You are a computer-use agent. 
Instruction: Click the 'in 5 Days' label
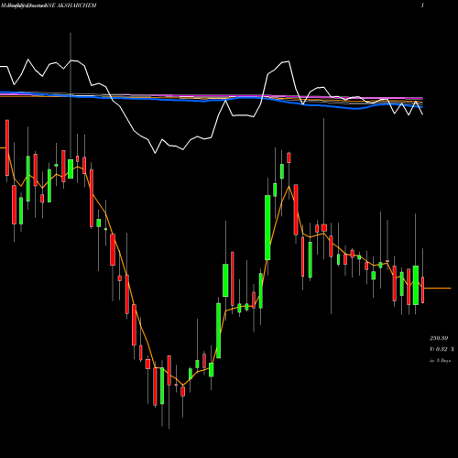440,361
